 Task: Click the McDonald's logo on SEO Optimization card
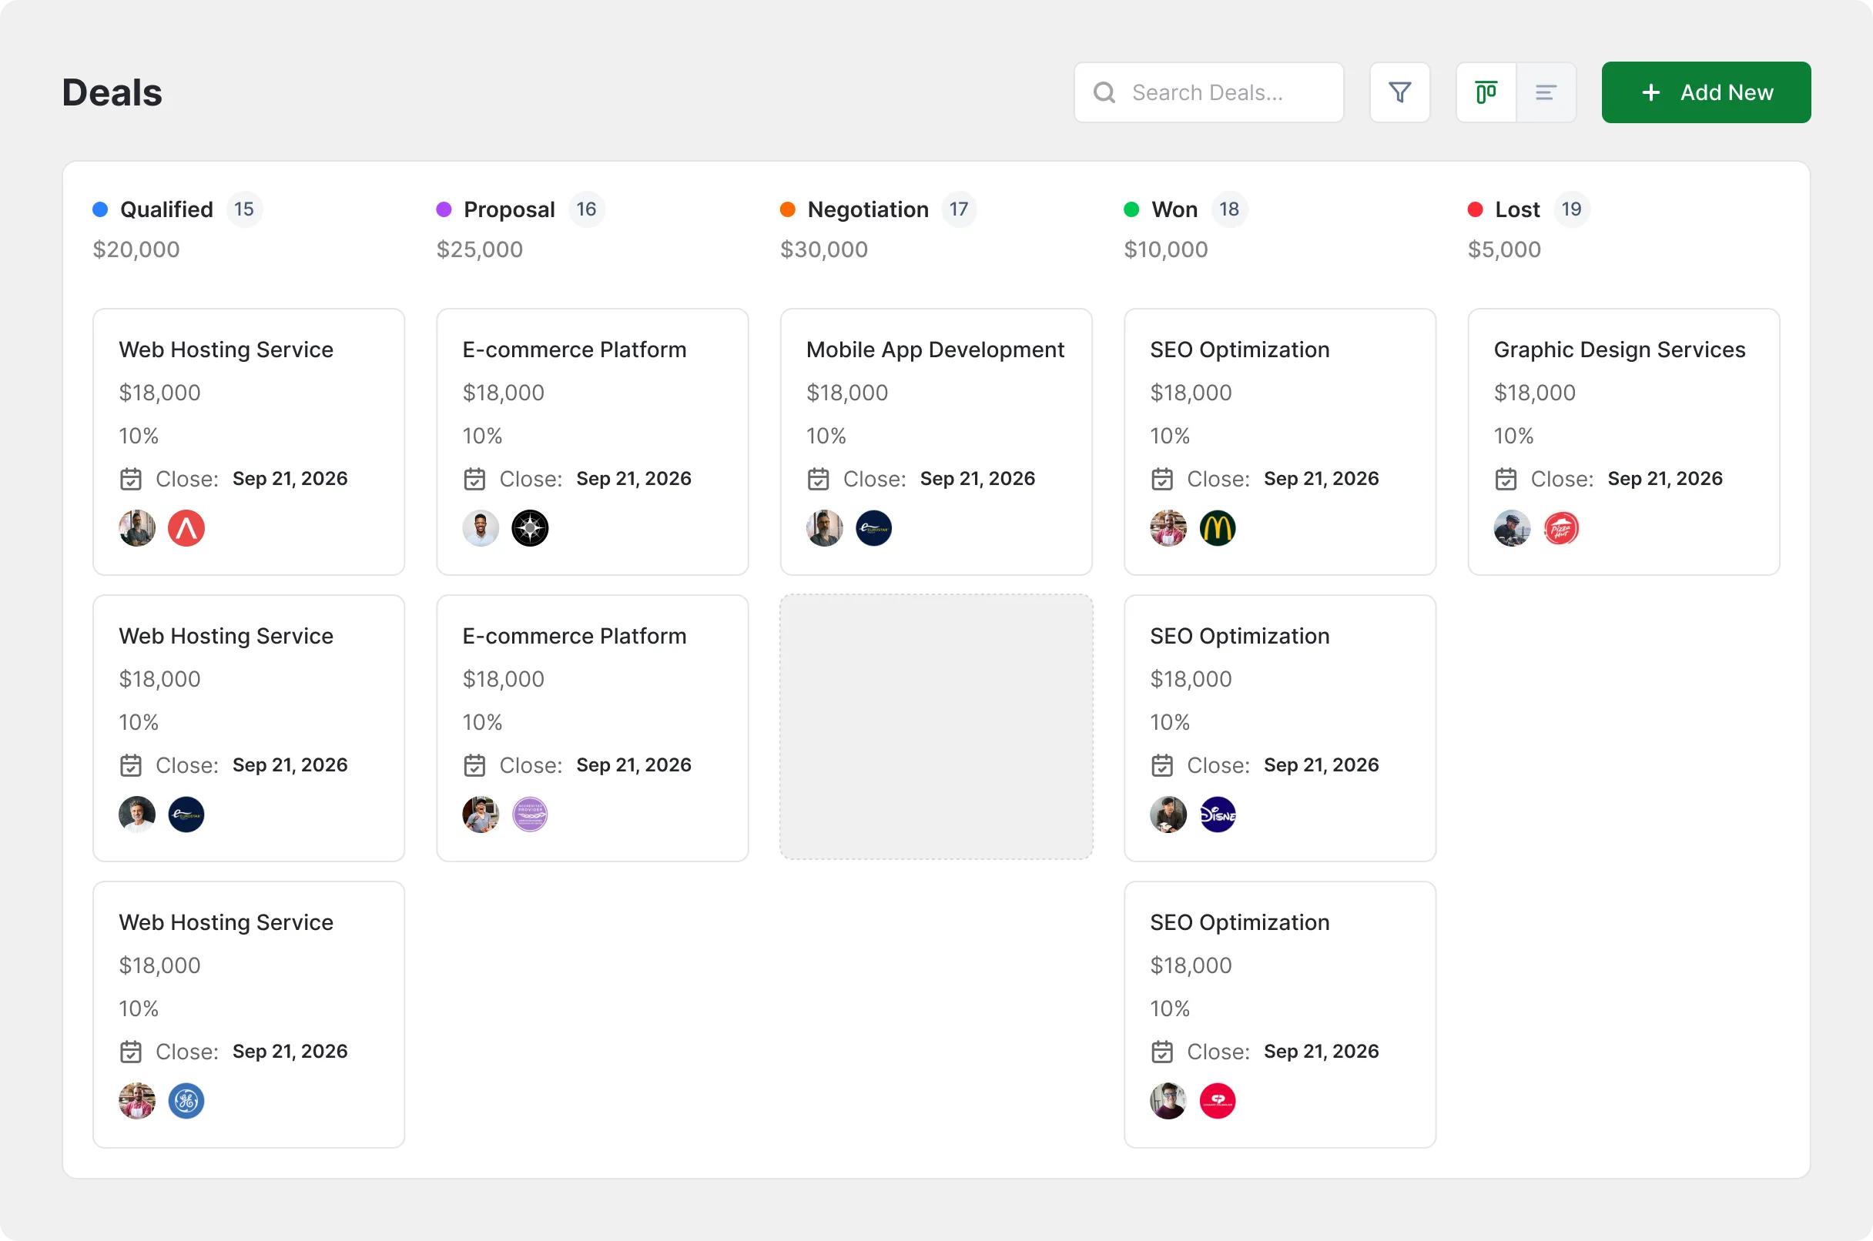click(x=1218, y=528)
